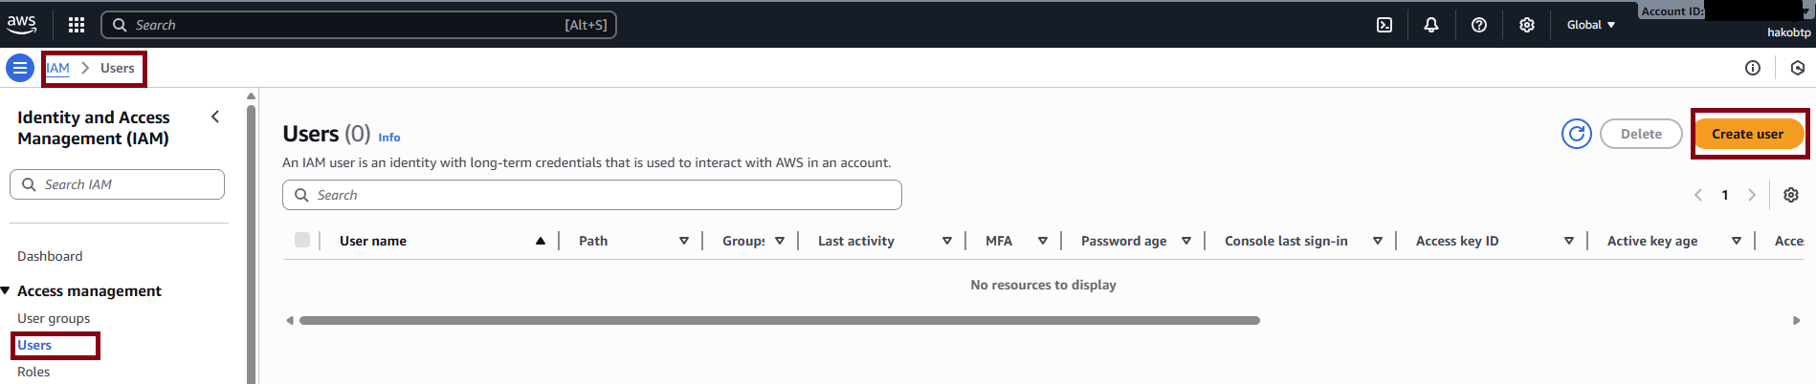The height and width of the screenshot is (384, 1816).
Task: Open the help question mark menu
Action: click(x=1479, y=25)
